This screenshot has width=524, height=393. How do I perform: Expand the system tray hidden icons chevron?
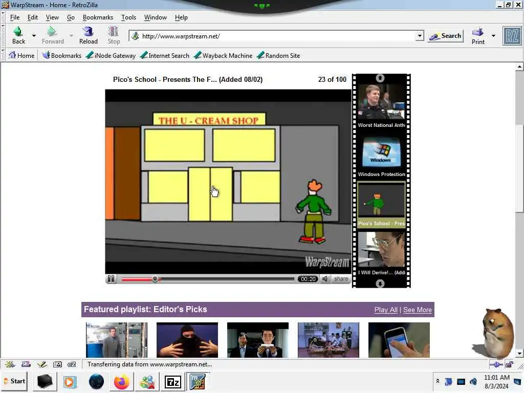(438, 381)
